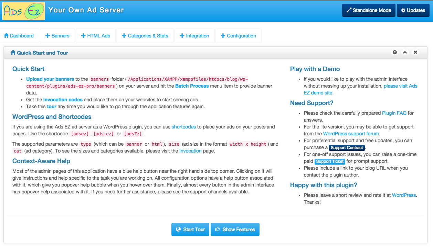Click the Quick Start heading

pos(28,69)
